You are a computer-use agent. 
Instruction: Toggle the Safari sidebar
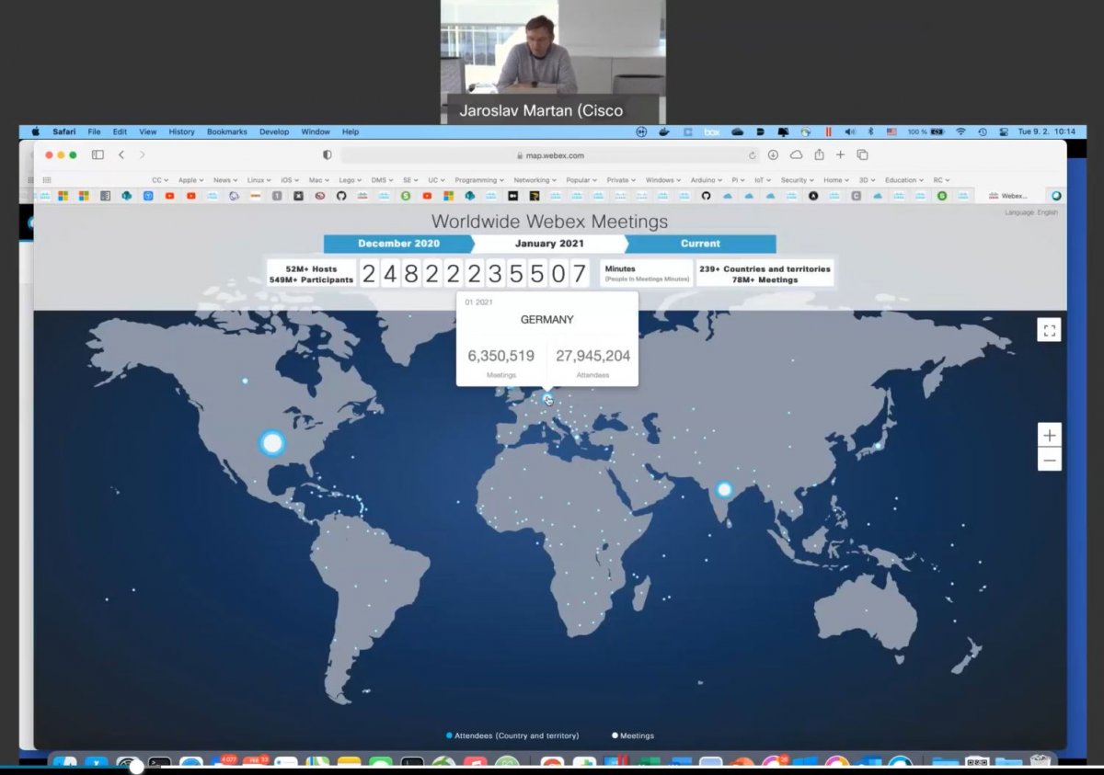pyautogui.click(x=98, y=155)
